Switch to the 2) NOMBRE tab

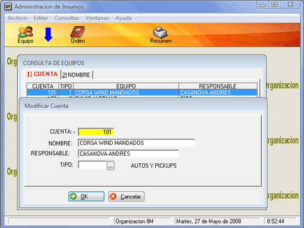(x=77, y=75)
